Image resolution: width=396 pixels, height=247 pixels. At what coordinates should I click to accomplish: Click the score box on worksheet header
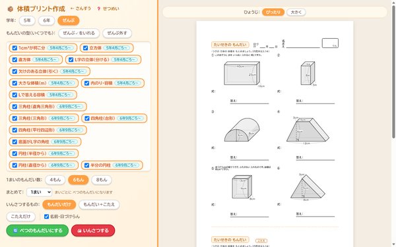[330, 43]
